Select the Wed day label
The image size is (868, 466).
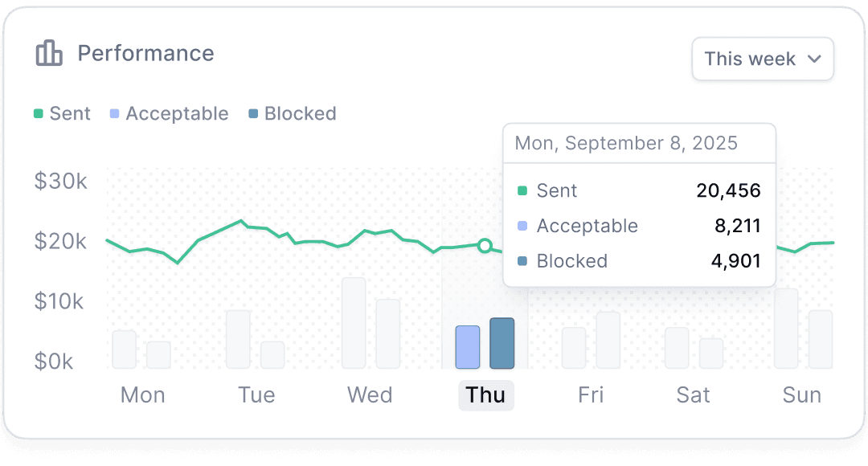370,395
